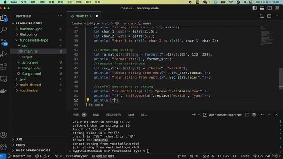Viewport: 283px width, 159px height.
Task: Toggle the primary sidebar layout icon
Action: (x=255, y=8)
